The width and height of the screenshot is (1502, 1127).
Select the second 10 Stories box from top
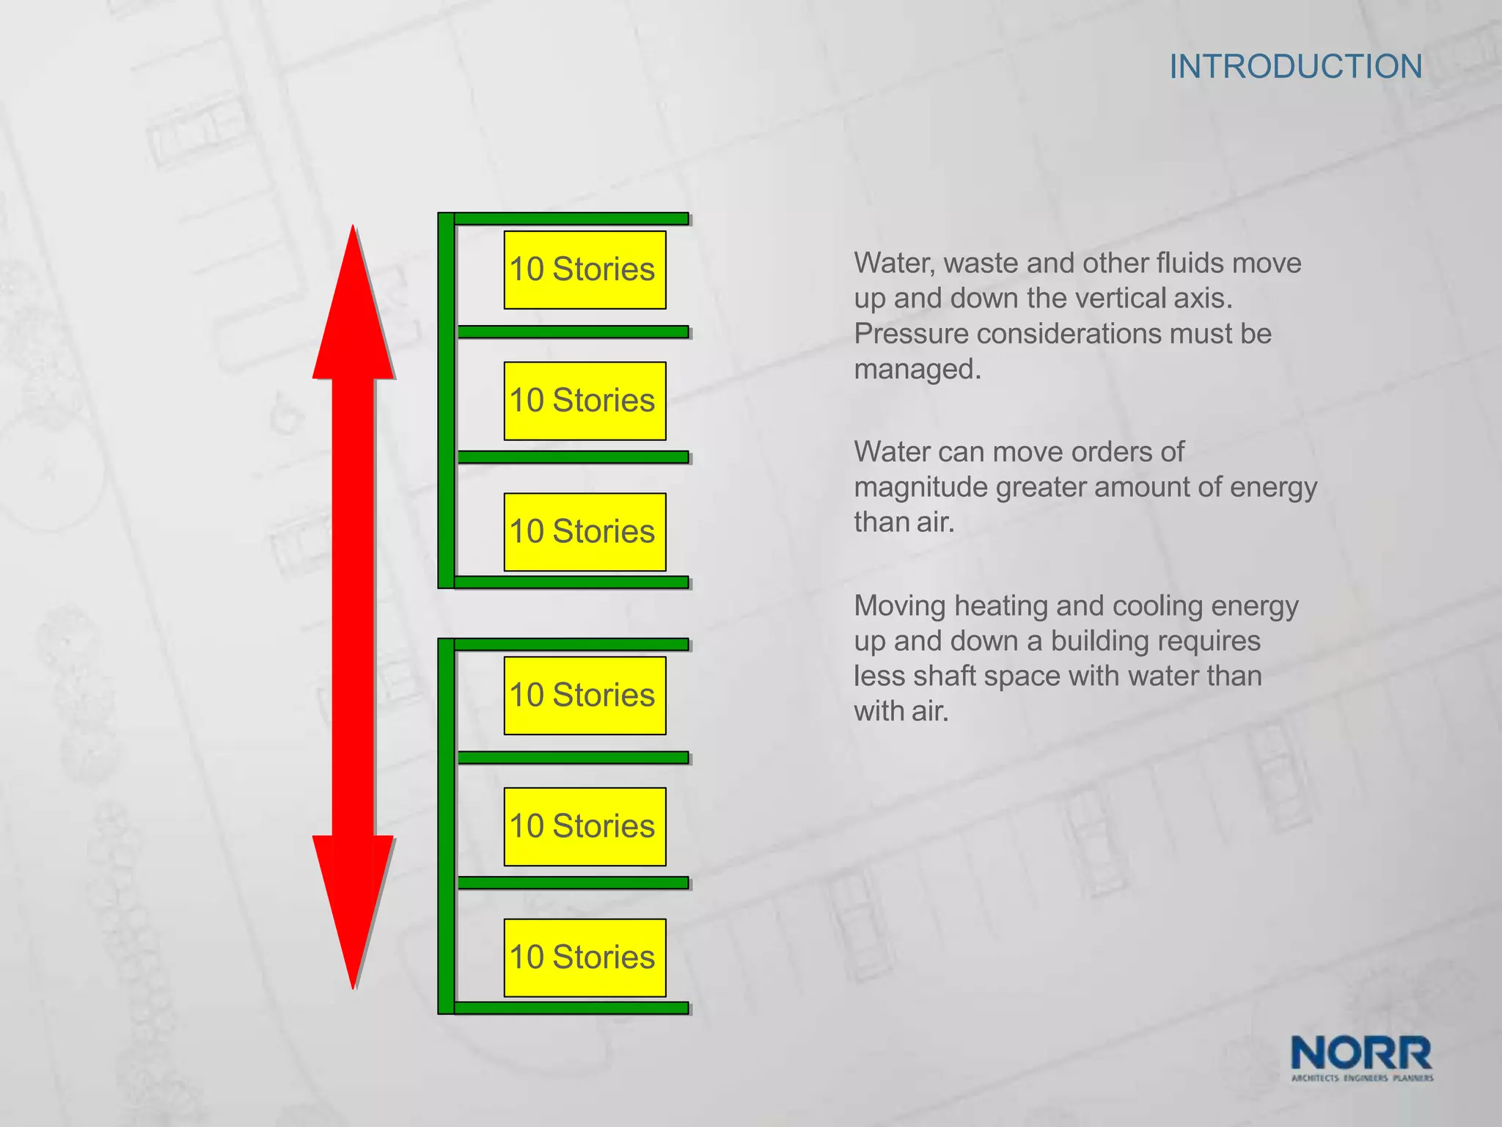click(x=585, y=401)
